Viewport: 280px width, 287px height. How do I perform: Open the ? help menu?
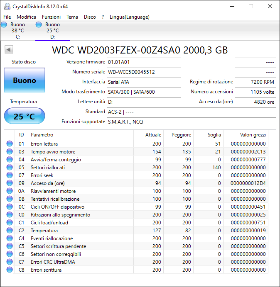103,17
